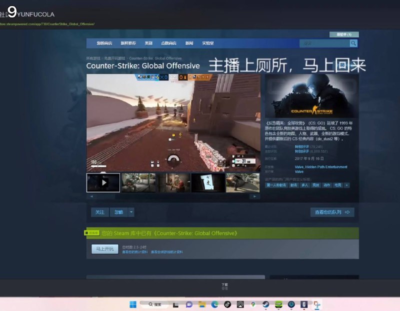Open the Google Maps taskbar icon
400x311 pixels.
coord(253,304)
